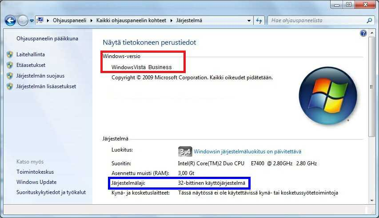Minimize the window

tap(337, 4)
